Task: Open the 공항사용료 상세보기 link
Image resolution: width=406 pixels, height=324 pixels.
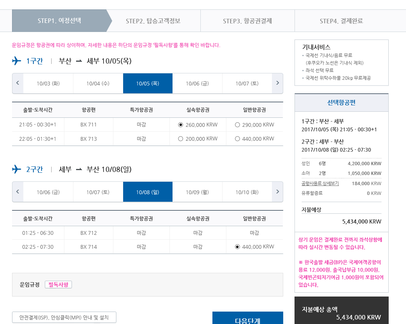Action: click(320, 184)
